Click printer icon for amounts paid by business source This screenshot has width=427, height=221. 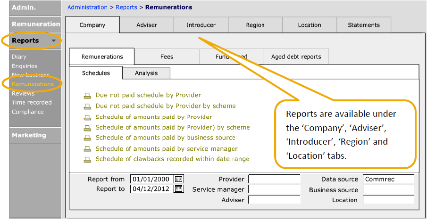[87, 138]
